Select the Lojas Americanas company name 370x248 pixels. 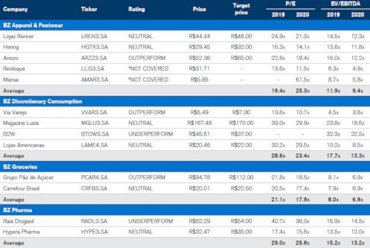point(24,145)
